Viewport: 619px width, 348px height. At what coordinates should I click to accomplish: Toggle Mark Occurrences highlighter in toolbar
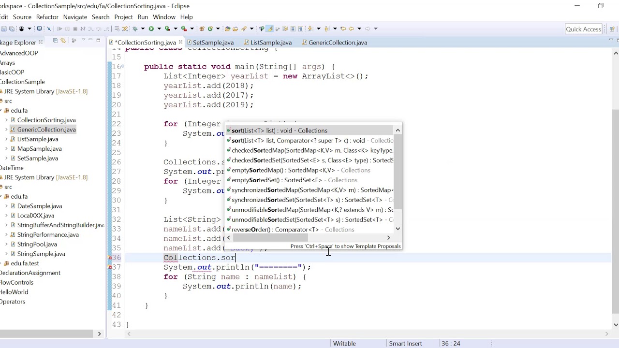coord(269,29)
